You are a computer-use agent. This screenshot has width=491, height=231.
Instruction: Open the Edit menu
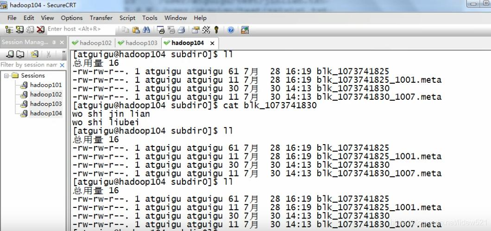coord(29,18)
